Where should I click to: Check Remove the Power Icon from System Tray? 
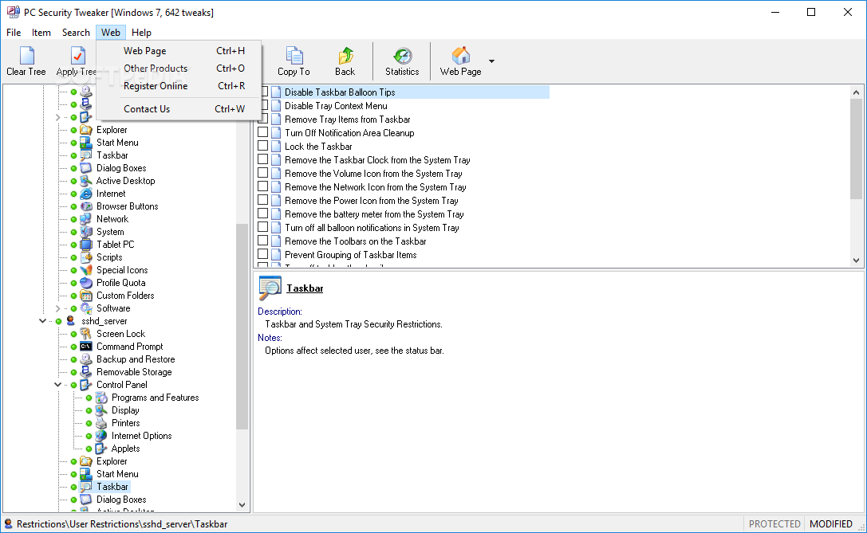(262, 200)
